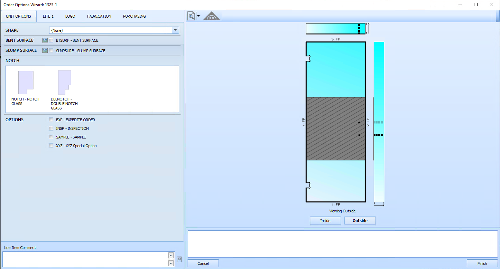The width and height of the screenshot is (500, 269).
Task: Open the FABRICATION tab
Action: 99,16
